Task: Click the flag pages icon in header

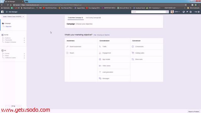Action: tap(187, 12)
